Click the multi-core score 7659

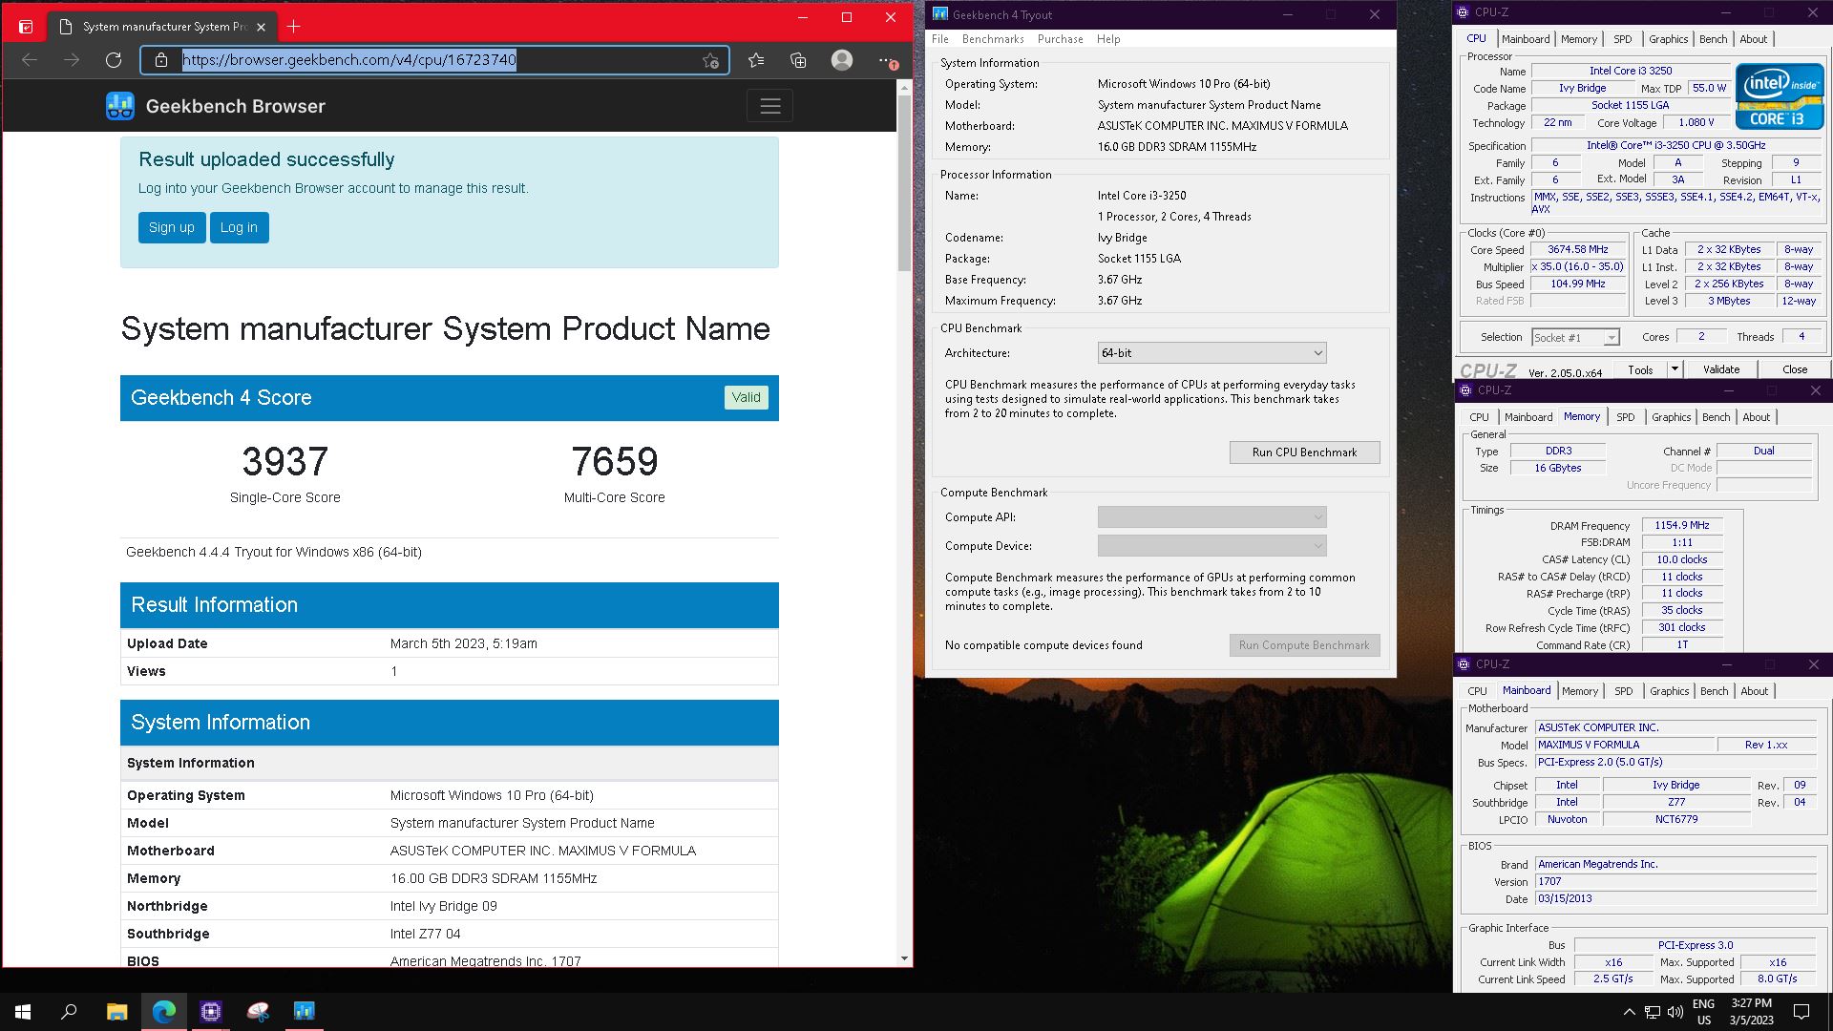[x=614, y=462]
